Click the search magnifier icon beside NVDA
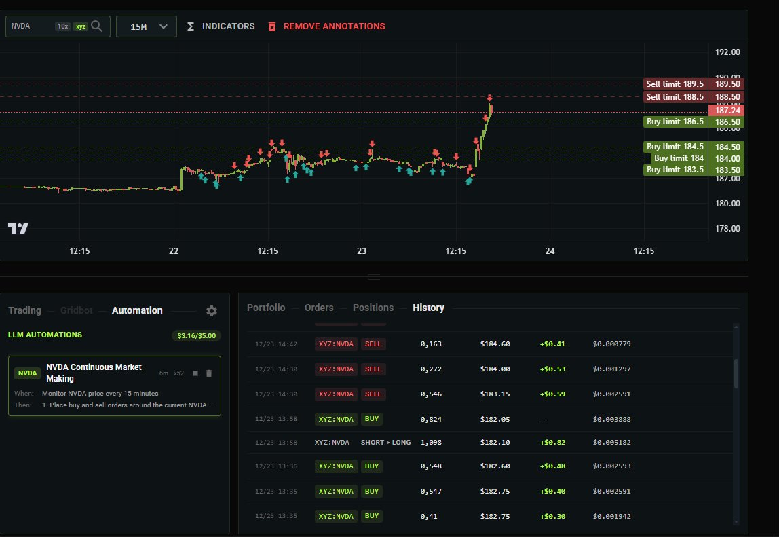 pos(97,26)
